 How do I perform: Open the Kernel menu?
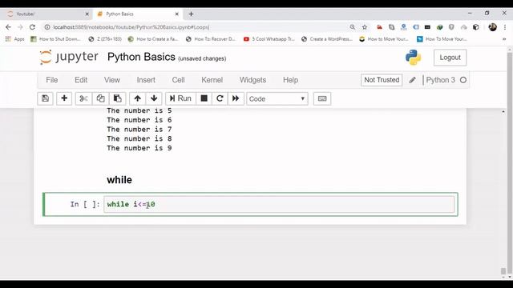[x=212, y=80]
